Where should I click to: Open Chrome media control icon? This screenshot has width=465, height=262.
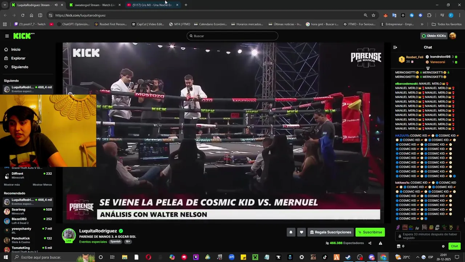(x=442, y=15)
